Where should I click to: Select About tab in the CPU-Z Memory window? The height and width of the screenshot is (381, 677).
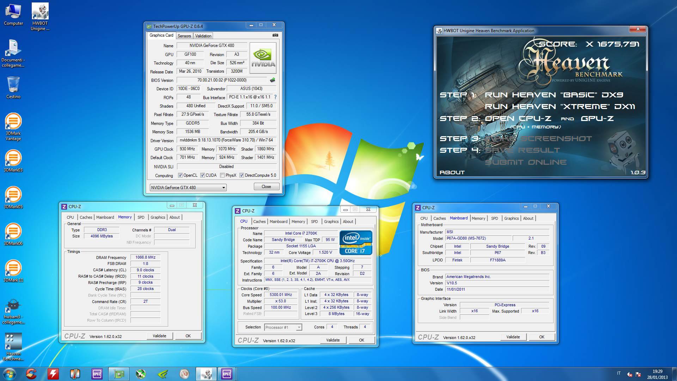175,217
